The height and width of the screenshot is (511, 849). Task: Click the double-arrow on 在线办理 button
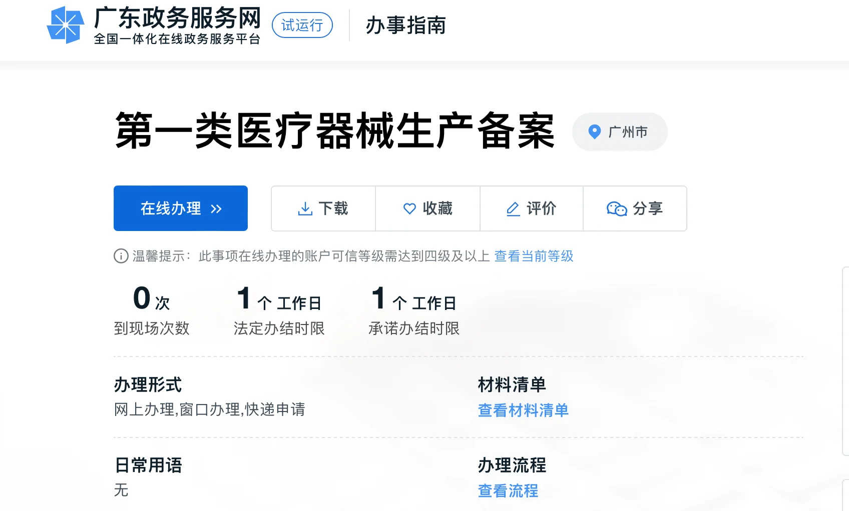click(216, 208)
